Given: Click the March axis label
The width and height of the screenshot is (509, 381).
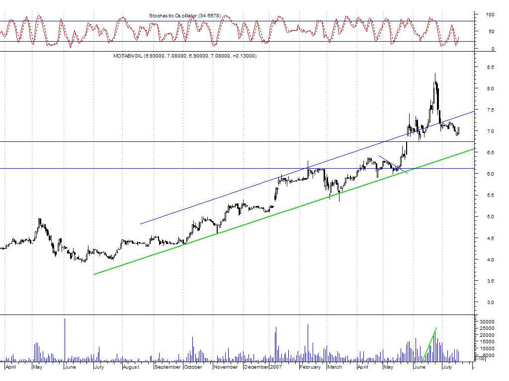Looking at the screenshot, I should (x=335, y=367).
